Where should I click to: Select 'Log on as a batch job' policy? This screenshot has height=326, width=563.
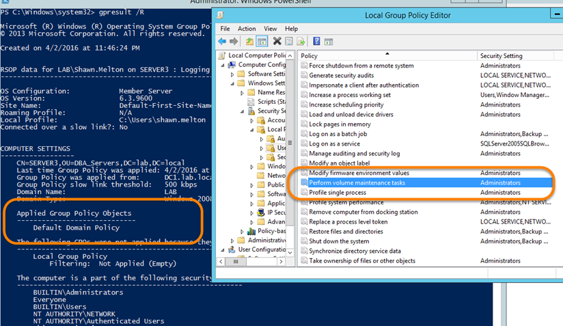coord(426,134)
